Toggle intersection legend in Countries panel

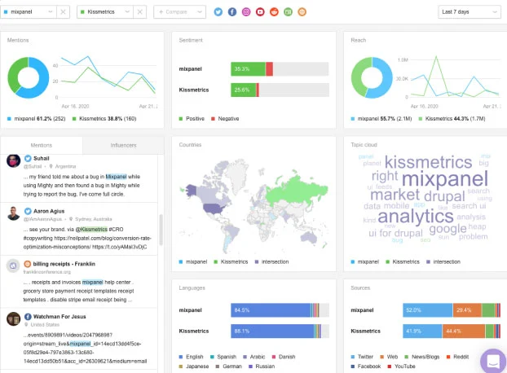click(271, 262)
